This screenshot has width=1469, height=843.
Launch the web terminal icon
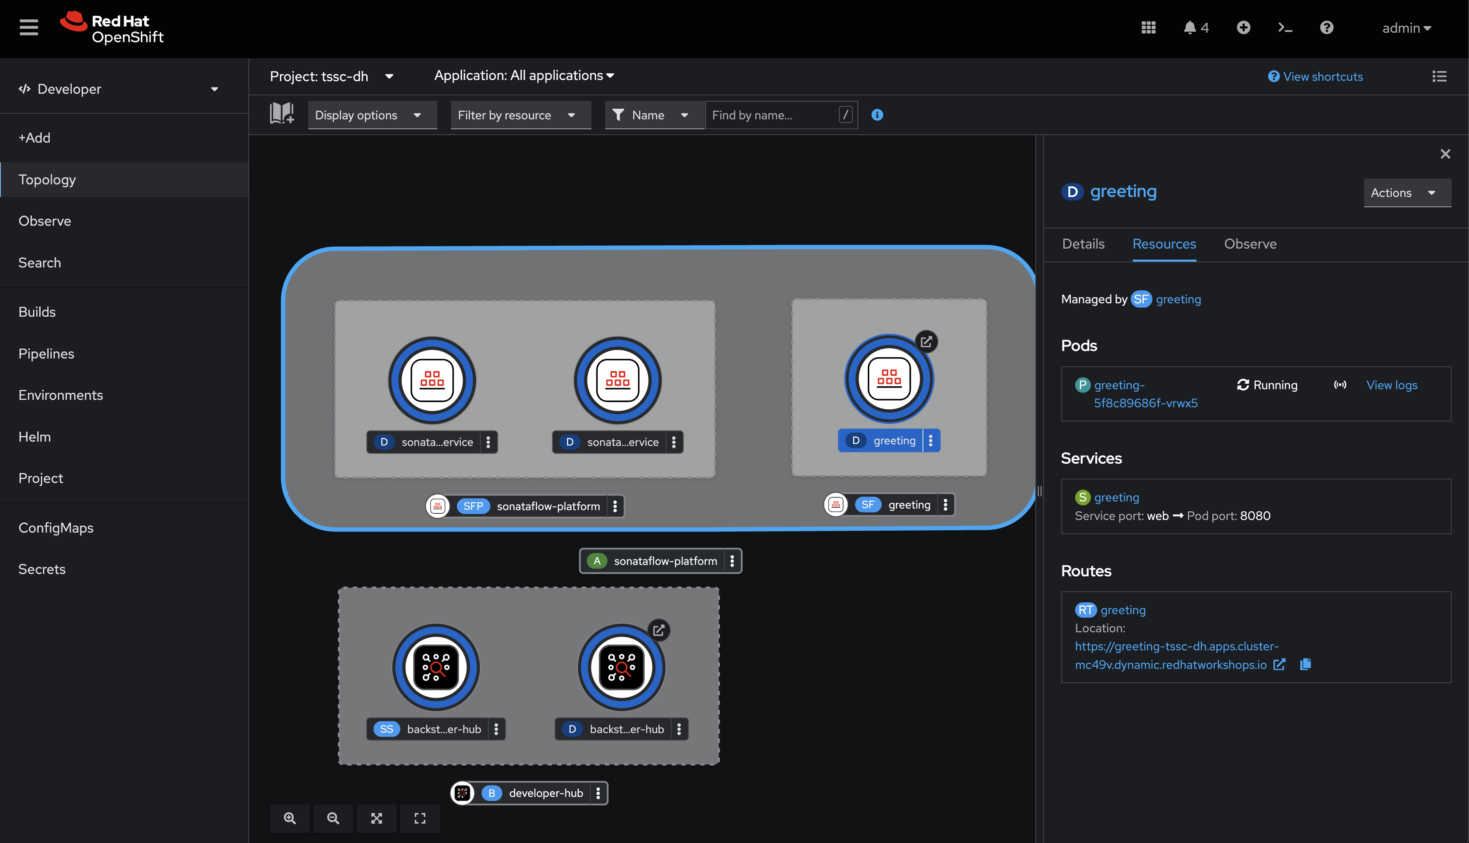coord(1285,27)
